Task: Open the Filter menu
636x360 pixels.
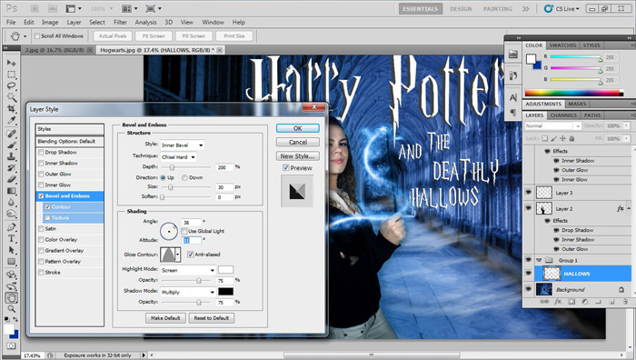Action: pyautogui.click(x=120, y=23)
